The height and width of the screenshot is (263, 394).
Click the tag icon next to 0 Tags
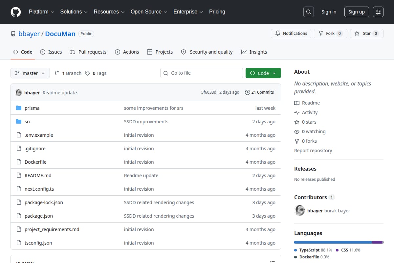coord(87,73)
